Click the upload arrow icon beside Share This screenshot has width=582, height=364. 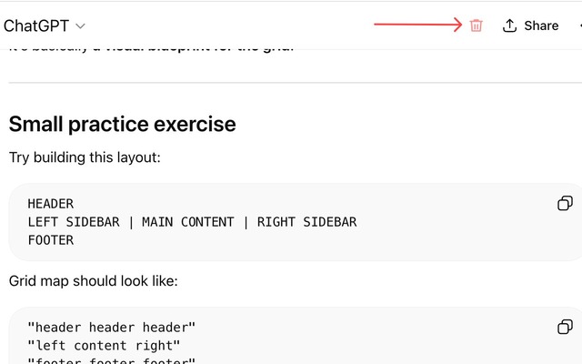pos(510,25)
